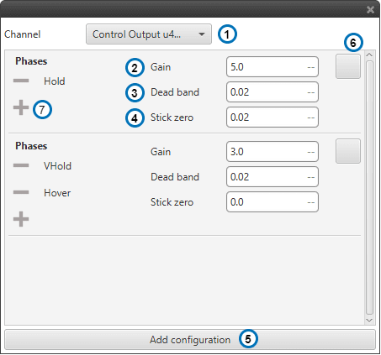This screenshot has height=355, width=381.
Task: Click the square button beside first Gain
Action: [348, 66]
